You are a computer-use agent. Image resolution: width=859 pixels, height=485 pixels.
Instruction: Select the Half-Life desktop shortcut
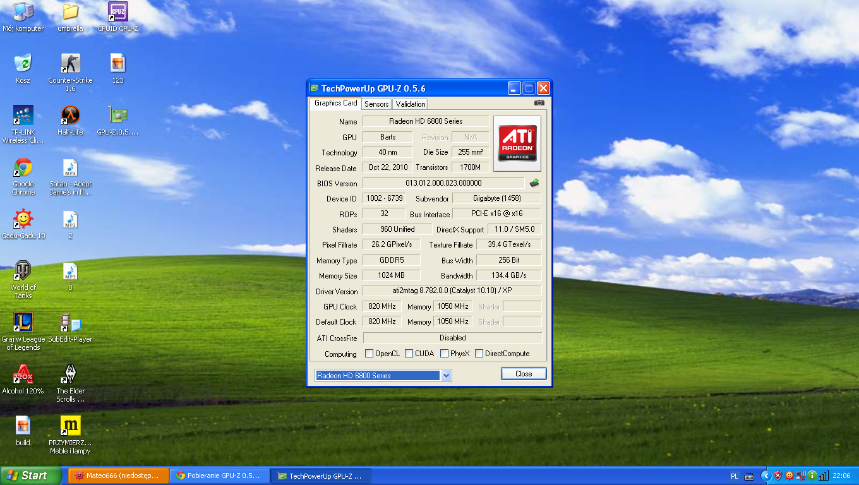(x=70, y=121)
